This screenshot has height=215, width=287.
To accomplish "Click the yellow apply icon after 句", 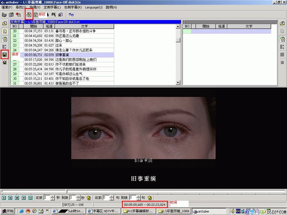I will click(x=150, y=198).
